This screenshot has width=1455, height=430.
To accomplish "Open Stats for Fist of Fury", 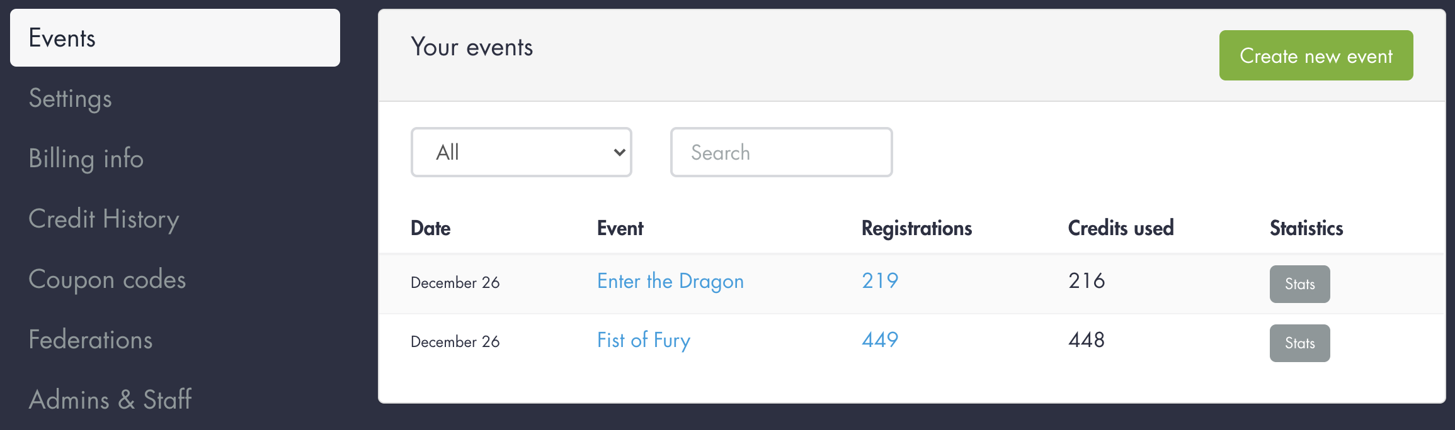I will (1299, 343).
